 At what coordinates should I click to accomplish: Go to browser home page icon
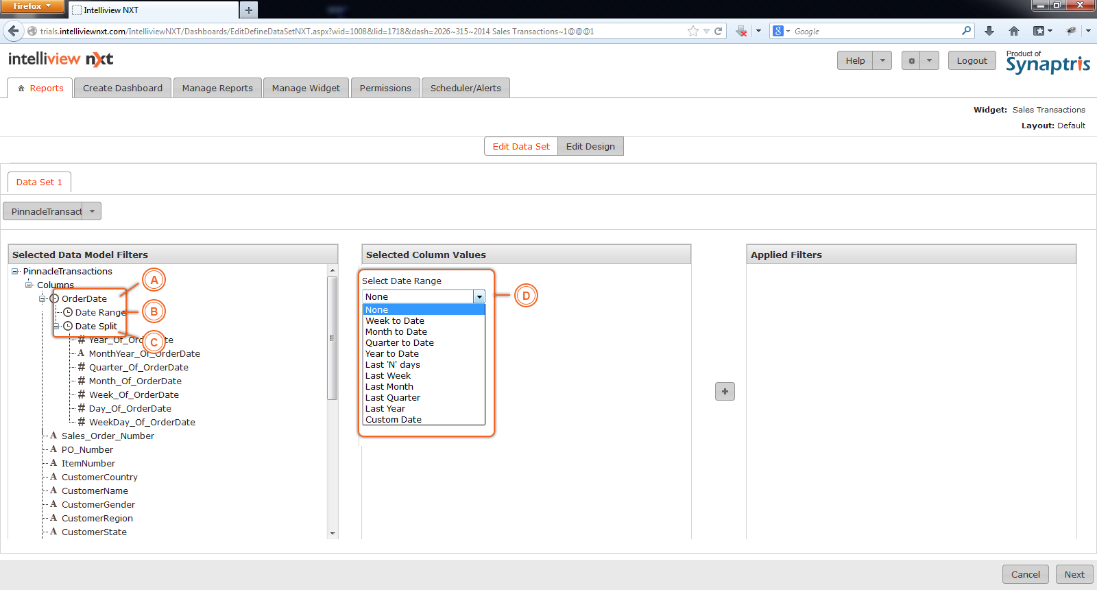coord(1014,31)
